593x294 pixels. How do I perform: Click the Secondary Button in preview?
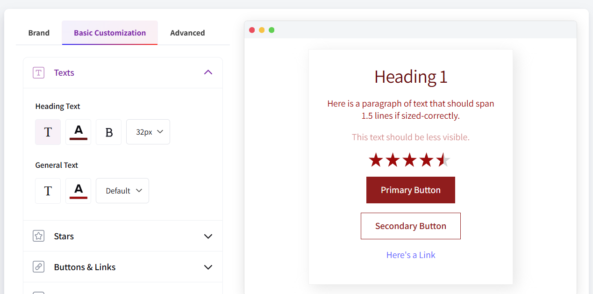[411, 226]
